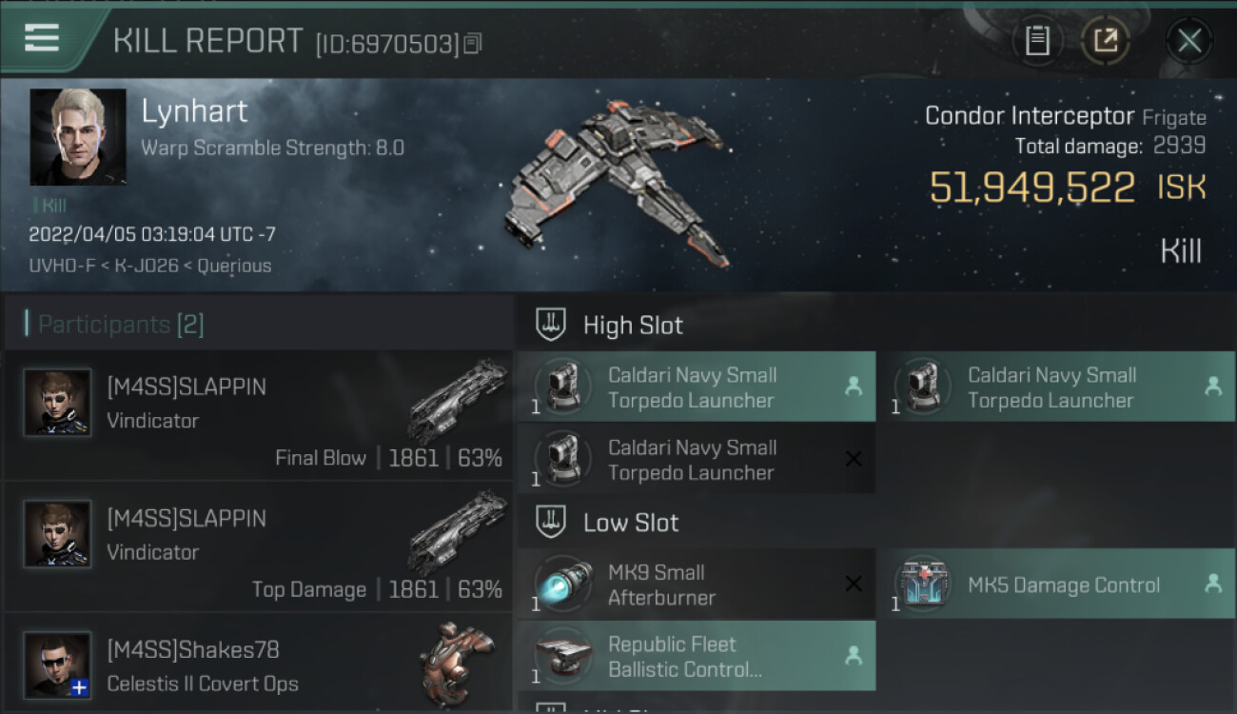Screen dimensions: 1237x714
Task: Click the destroyed Caldari Navy Small Torpedo Launcher
Action: pyautogui.click(x=696, y=460)
